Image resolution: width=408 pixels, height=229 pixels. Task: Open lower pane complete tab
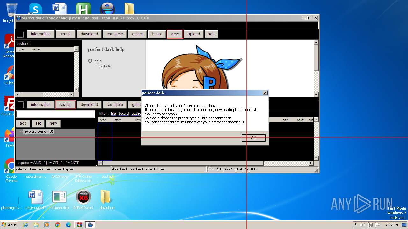tap(115, 105)
